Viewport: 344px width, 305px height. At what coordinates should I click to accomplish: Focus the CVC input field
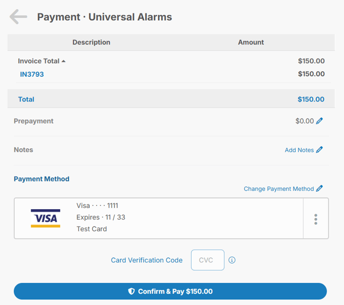[x=207, y=260]
